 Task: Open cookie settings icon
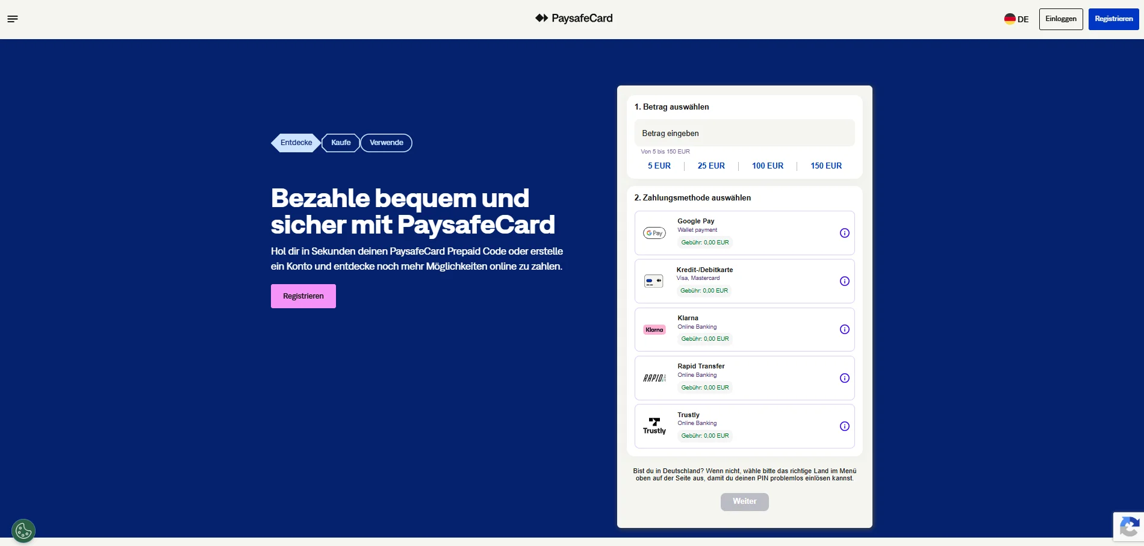coord(23,531)
